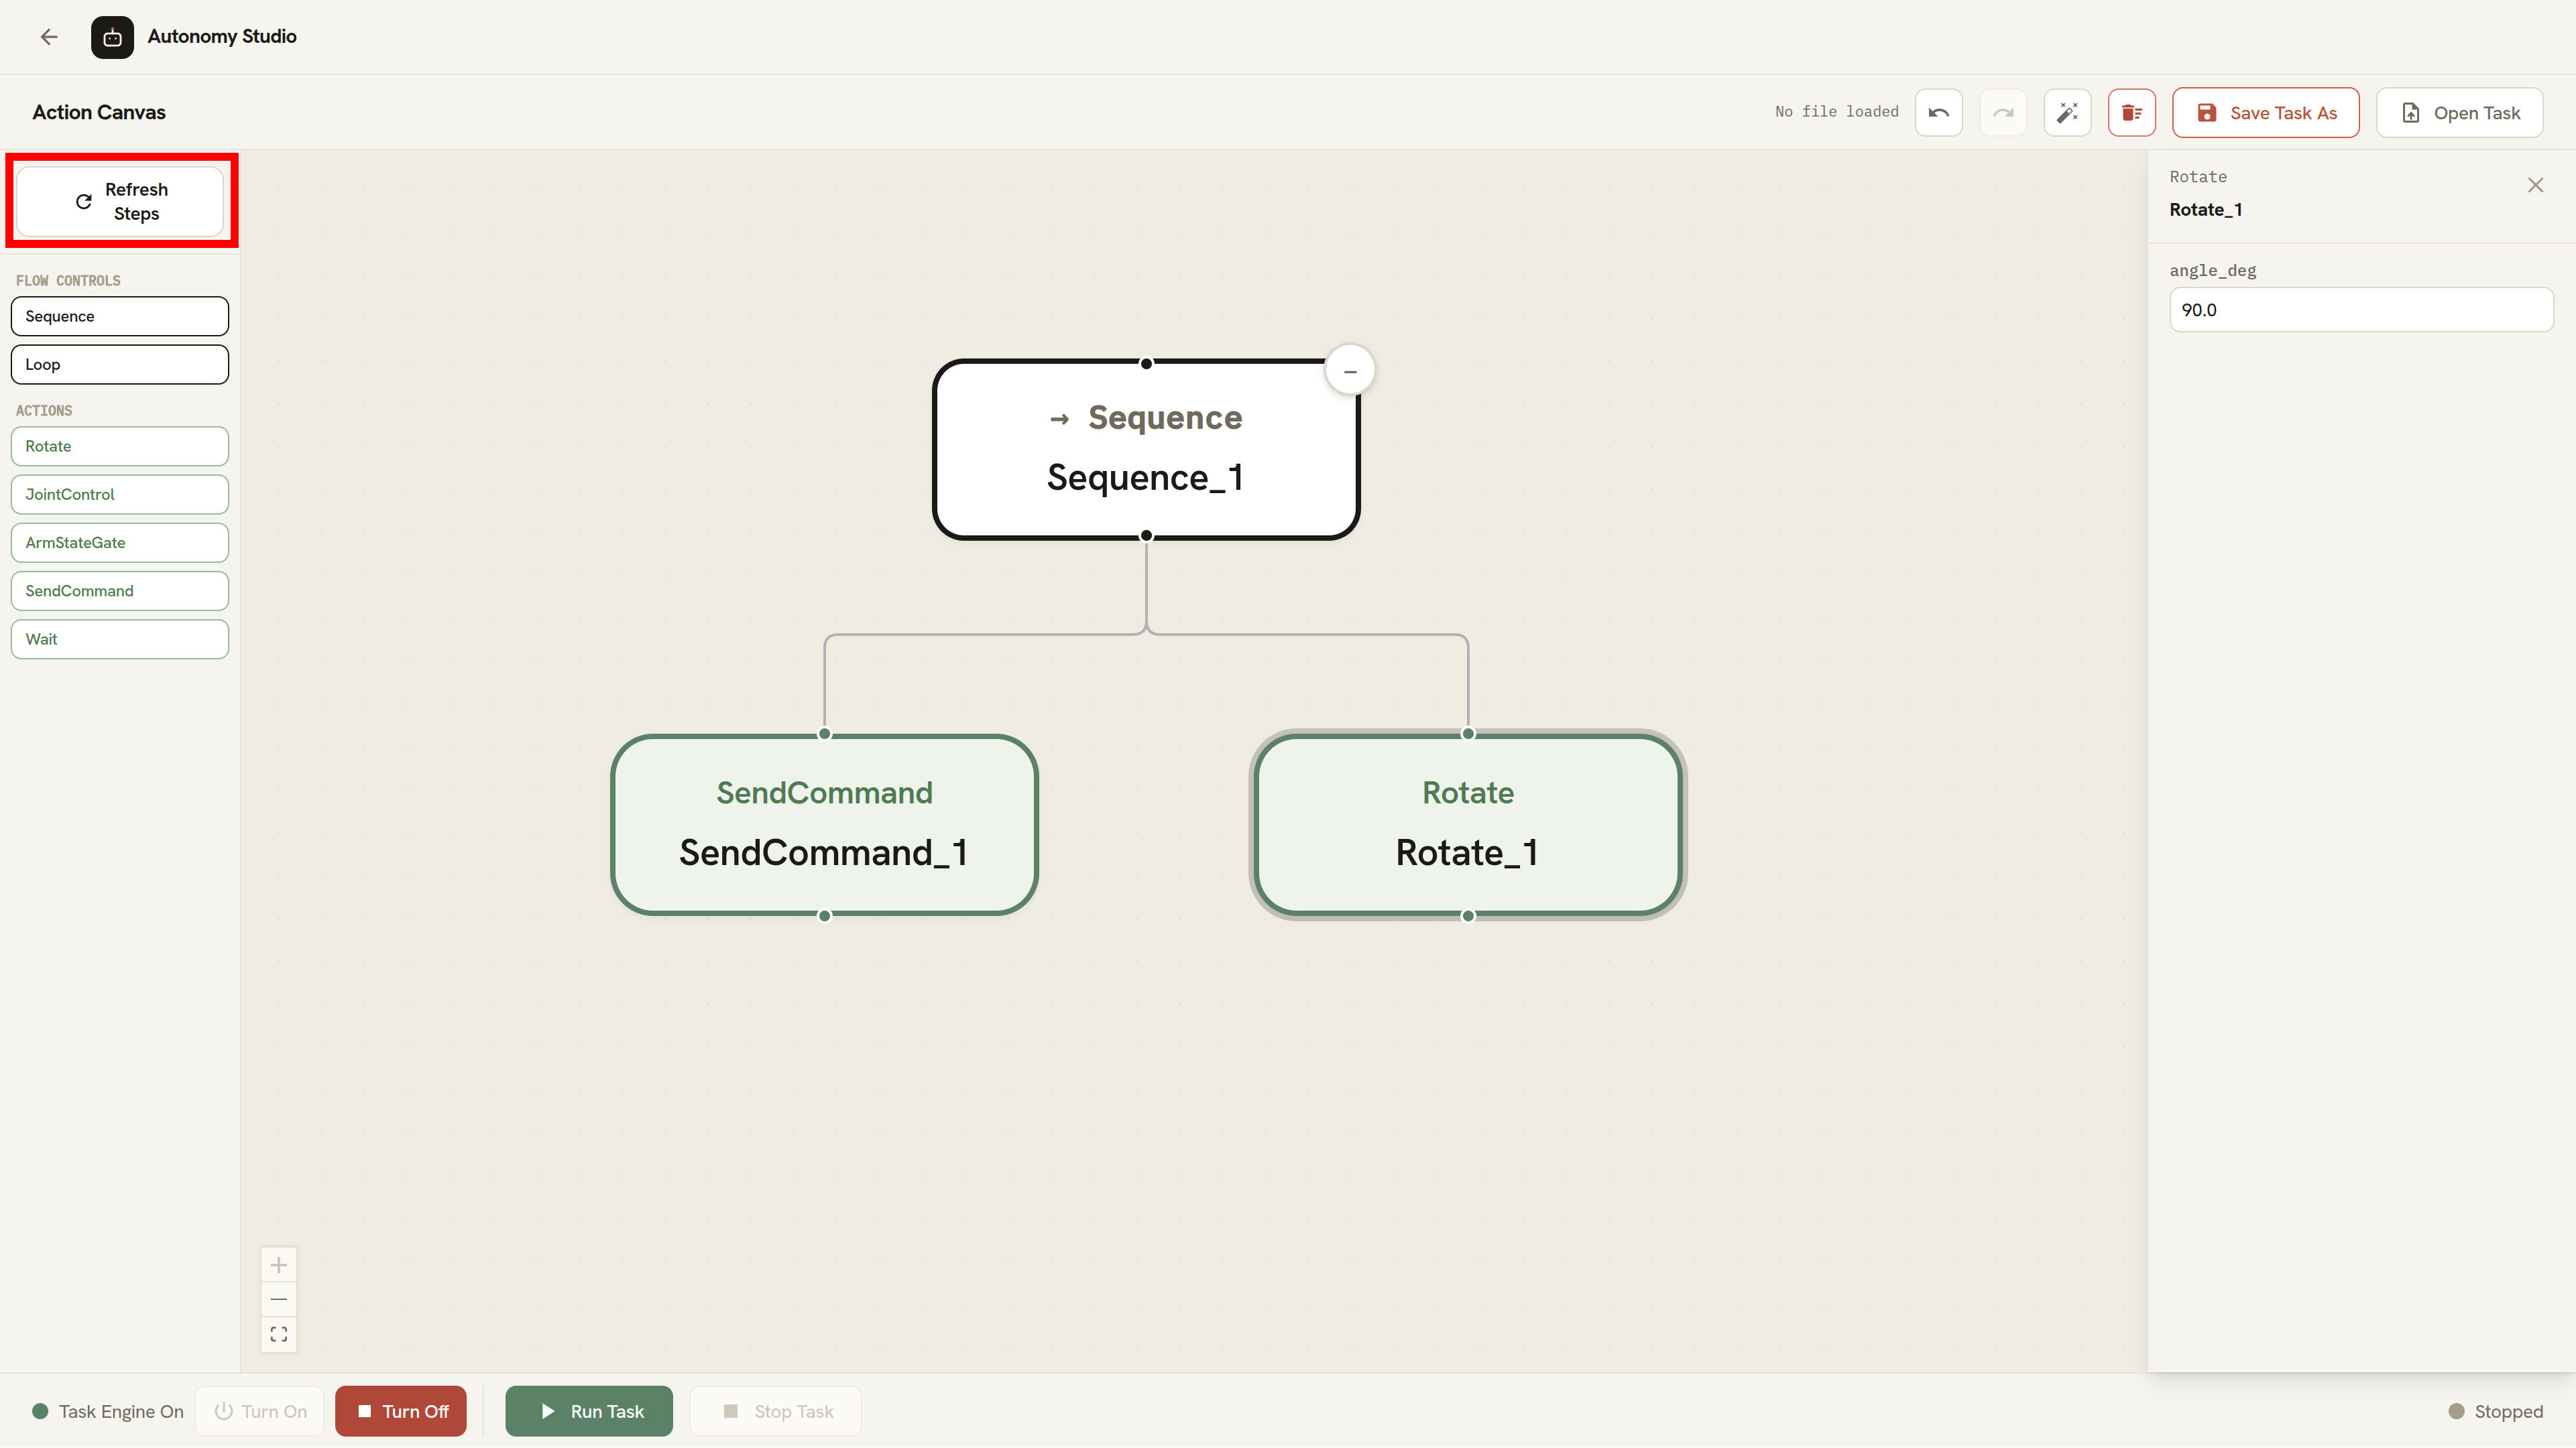Select the ArmStateGate action
2576x1448 pixels.
[120, 543]
